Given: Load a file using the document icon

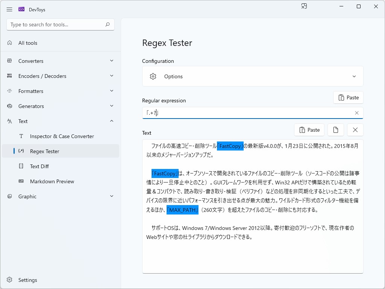Looking at the screenshot, I should click(x=335, y=129).
